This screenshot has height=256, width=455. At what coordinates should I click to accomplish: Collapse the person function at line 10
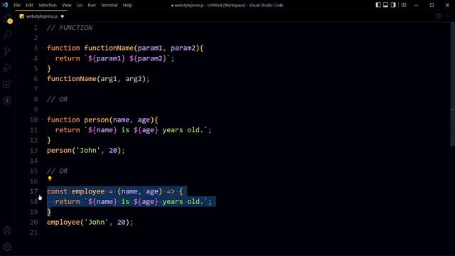point(43,119)
